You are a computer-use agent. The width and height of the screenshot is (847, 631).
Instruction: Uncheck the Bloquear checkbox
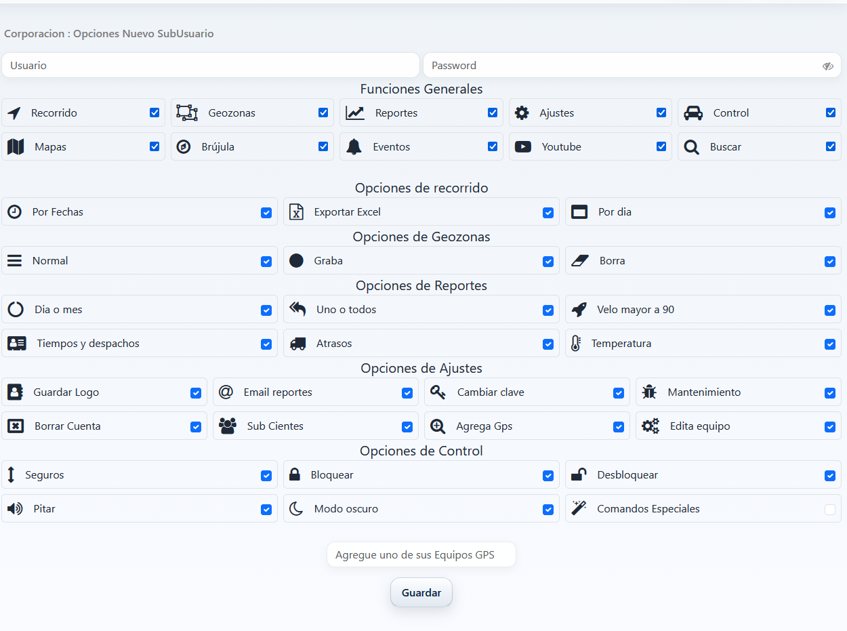(x=548, y=476)
